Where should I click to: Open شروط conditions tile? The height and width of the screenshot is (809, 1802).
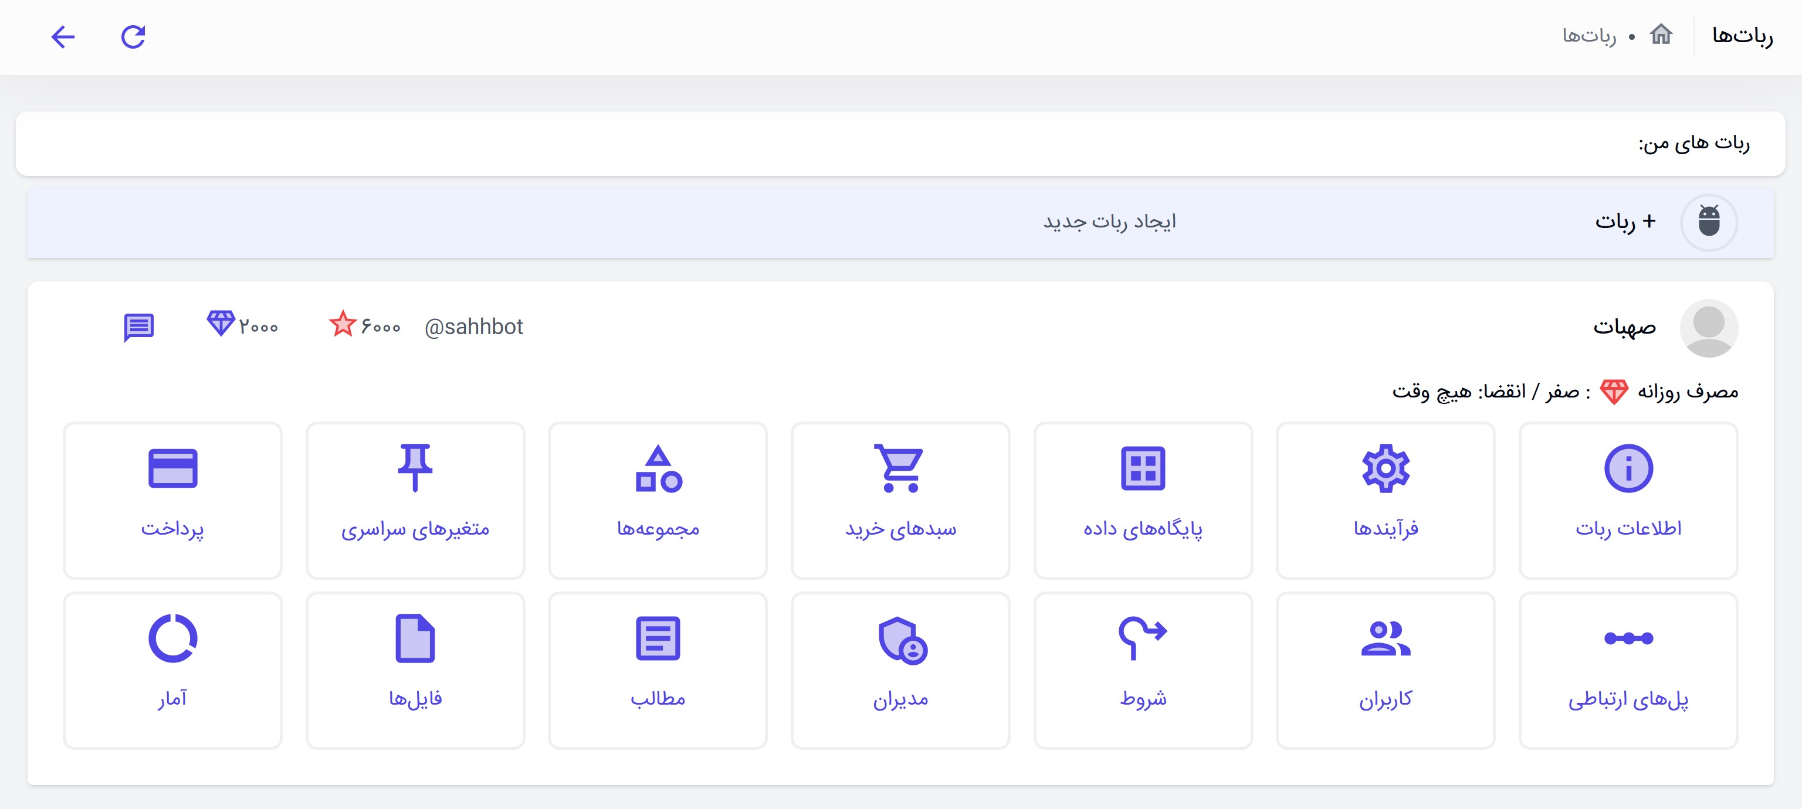1142,670
